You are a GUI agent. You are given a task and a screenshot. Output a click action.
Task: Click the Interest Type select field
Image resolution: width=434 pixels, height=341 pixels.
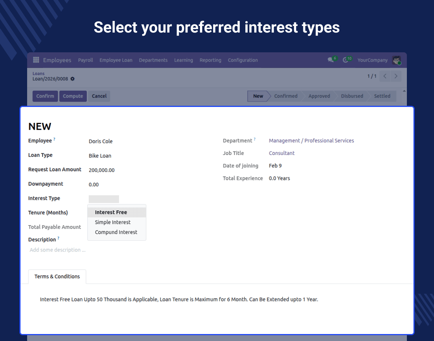[104, 199]
